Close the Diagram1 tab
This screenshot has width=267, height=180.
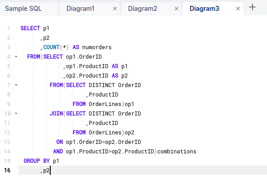(115, 9)
